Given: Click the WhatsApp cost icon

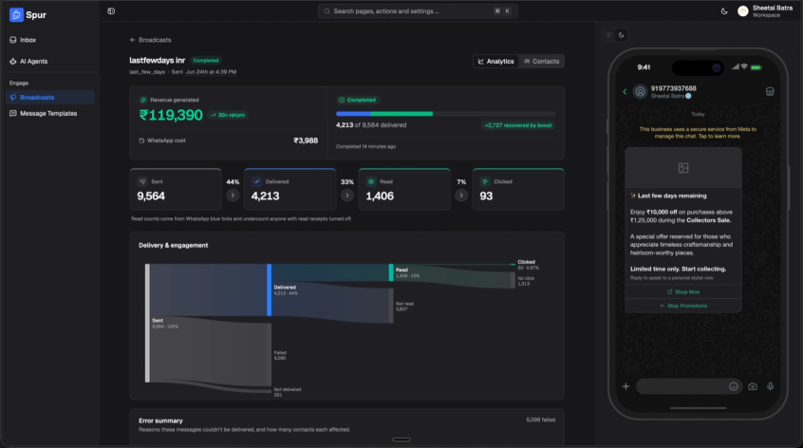Looking at the screenshot, I should click(x=141, y=140).
